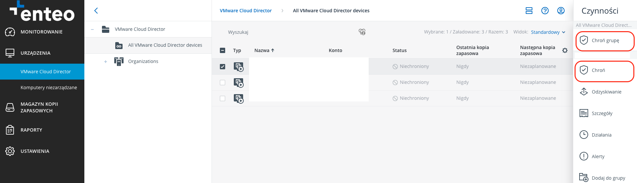The image size is (637, 183).
Task: Open MAGAZYN KOPII ZAPASOWYCH in sidebar
Action: pos(39,107)
